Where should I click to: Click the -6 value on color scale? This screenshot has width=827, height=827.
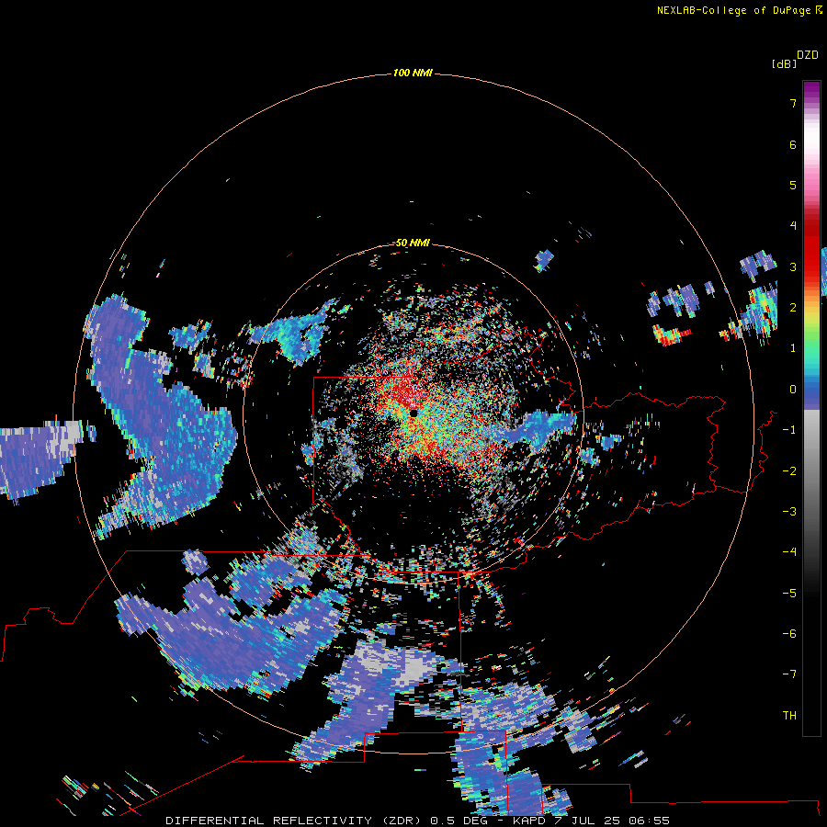(789, 634)
